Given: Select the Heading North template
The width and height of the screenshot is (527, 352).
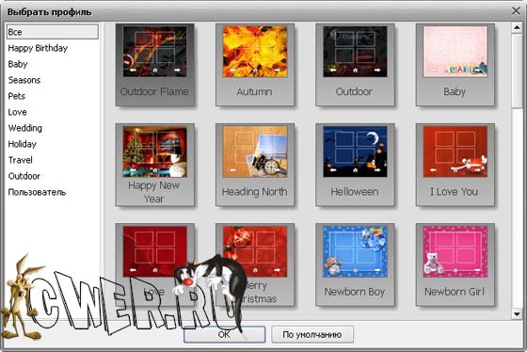Looking at the screenshot, I should click(x=255, y=165).
